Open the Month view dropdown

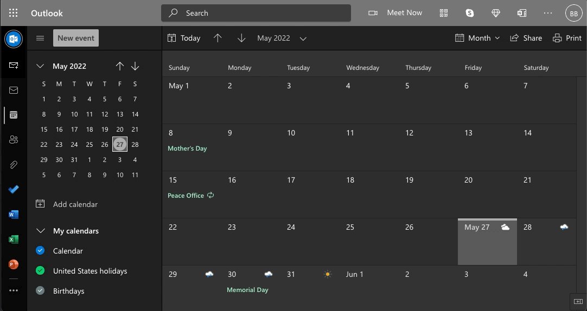477,38
